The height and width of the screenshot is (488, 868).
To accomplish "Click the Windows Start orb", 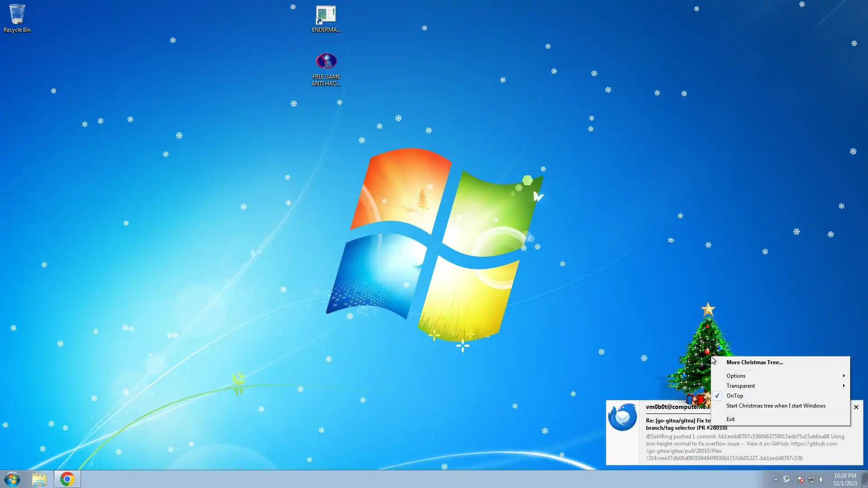I will click(12, 479).
